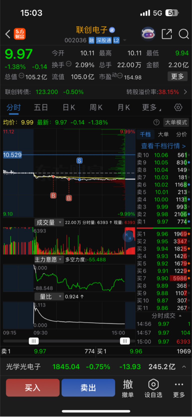Select the 卖10 10.06 order row

coord(163,155)
